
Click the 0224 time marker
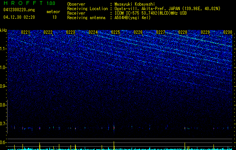tap(93, 32)
